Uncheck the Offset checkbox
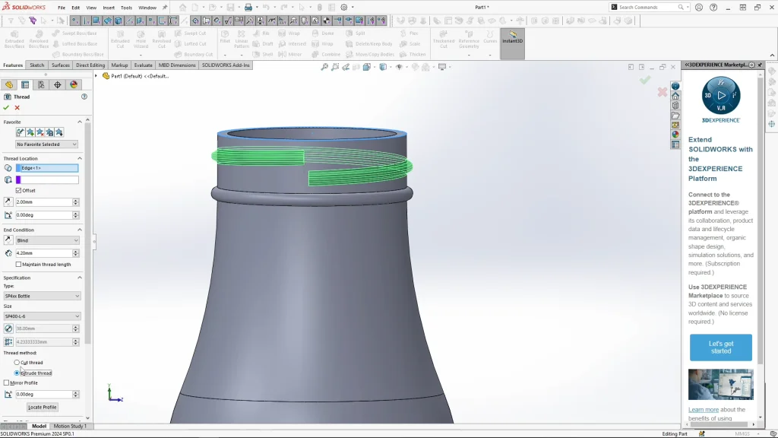 click(x=18, y=190)
